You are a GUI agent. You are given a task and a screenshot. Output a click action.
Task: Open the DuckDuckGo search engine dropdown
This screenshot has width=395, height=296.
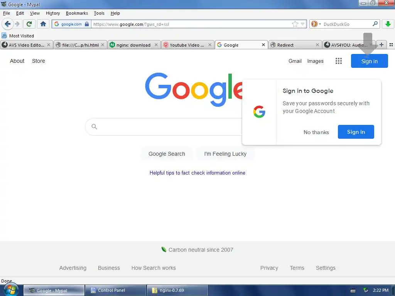tap(316, 24)
